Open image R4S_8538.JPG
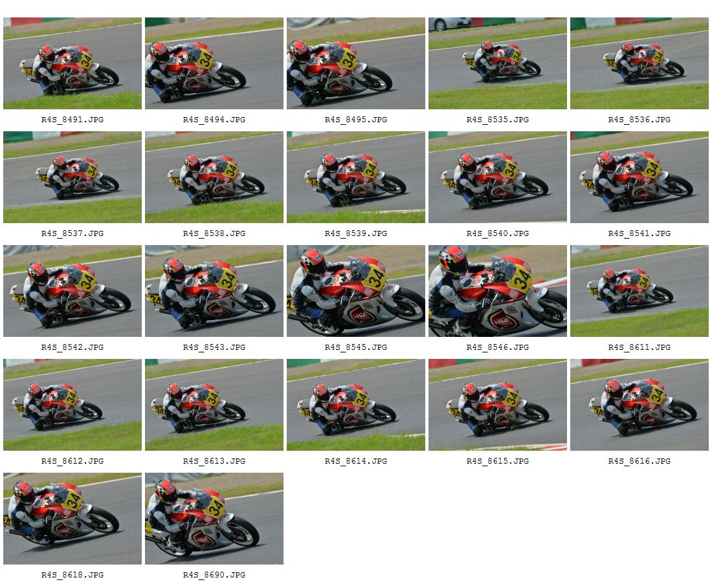The height and width of the screenshot is (582, 712). coord(214,177)
